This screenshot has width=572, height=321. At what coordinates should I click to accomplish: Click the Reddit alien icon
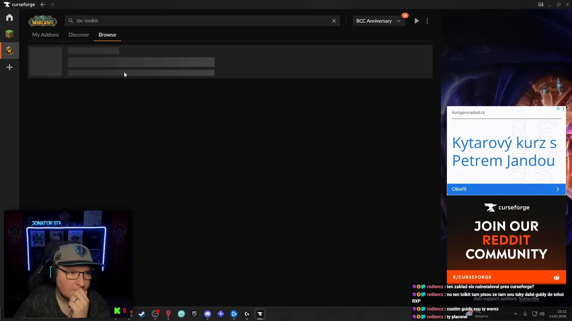click(556, 277)
